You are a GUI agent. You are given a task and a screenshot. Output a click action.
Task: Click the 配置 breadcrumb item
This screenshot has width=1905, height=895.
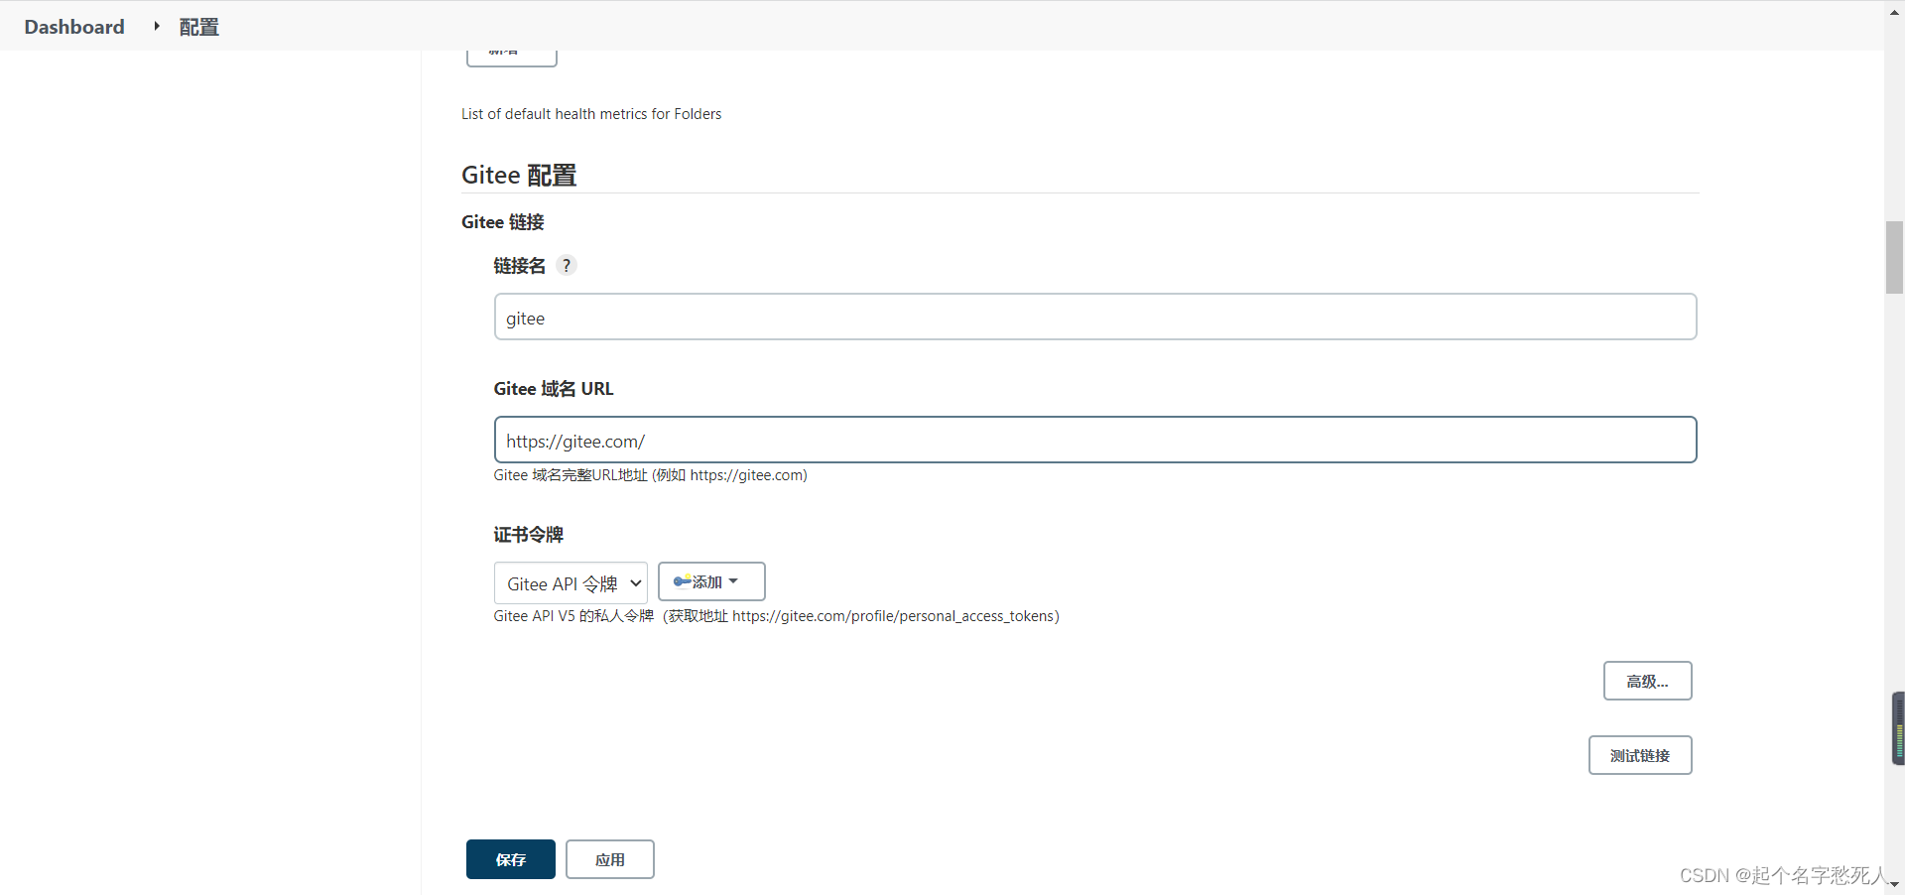click(199, 27)
